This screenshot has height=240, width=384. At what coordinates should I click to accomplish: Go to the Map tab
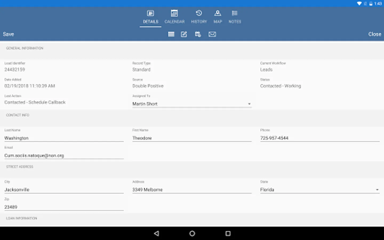pos(218,17)
